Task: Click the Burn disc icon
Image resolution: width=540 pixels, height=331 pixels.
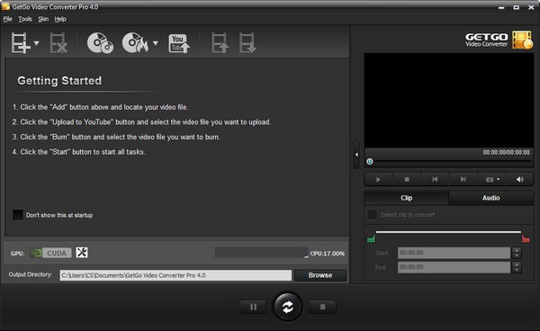Action: coord(135,43)
